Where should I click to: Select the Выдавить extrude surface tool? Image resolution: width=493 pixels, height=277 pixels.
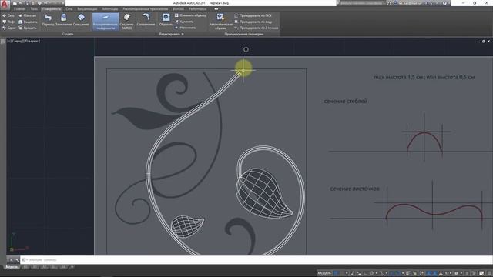pos(28,22)
